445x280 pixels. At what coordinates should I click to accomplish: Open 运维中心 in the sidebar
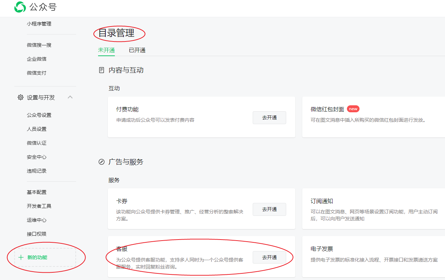coord(37,220)
